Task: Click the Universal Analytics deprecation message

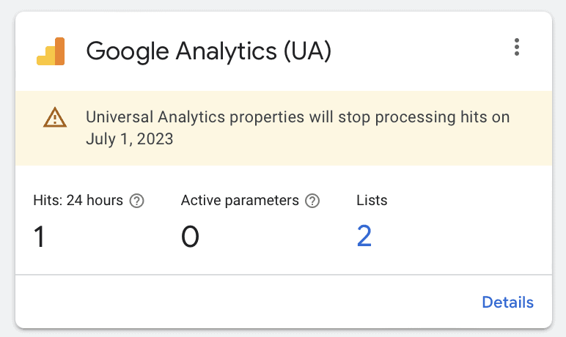Action: 298,127
